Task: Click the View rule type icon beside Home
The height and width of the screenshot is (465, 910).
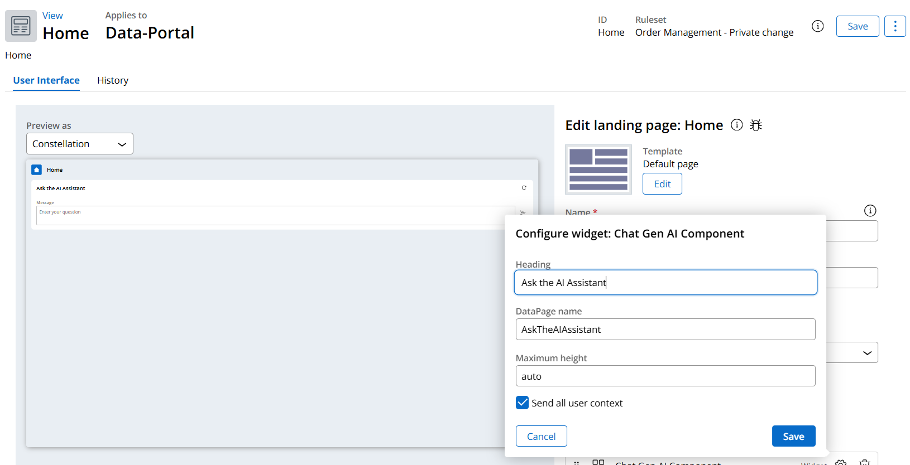Action: click(21, 26)
